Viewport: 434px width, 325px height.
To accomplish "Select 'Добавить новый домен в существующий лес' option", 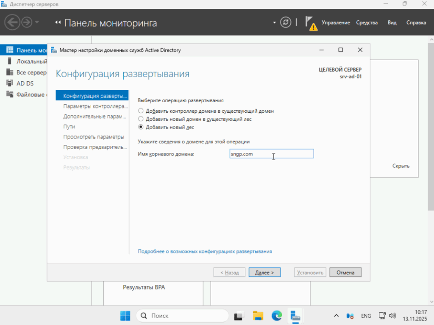I will point(141,119).
